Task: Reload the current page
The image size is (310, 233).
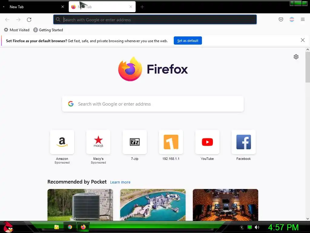Action: click(29, 20)
